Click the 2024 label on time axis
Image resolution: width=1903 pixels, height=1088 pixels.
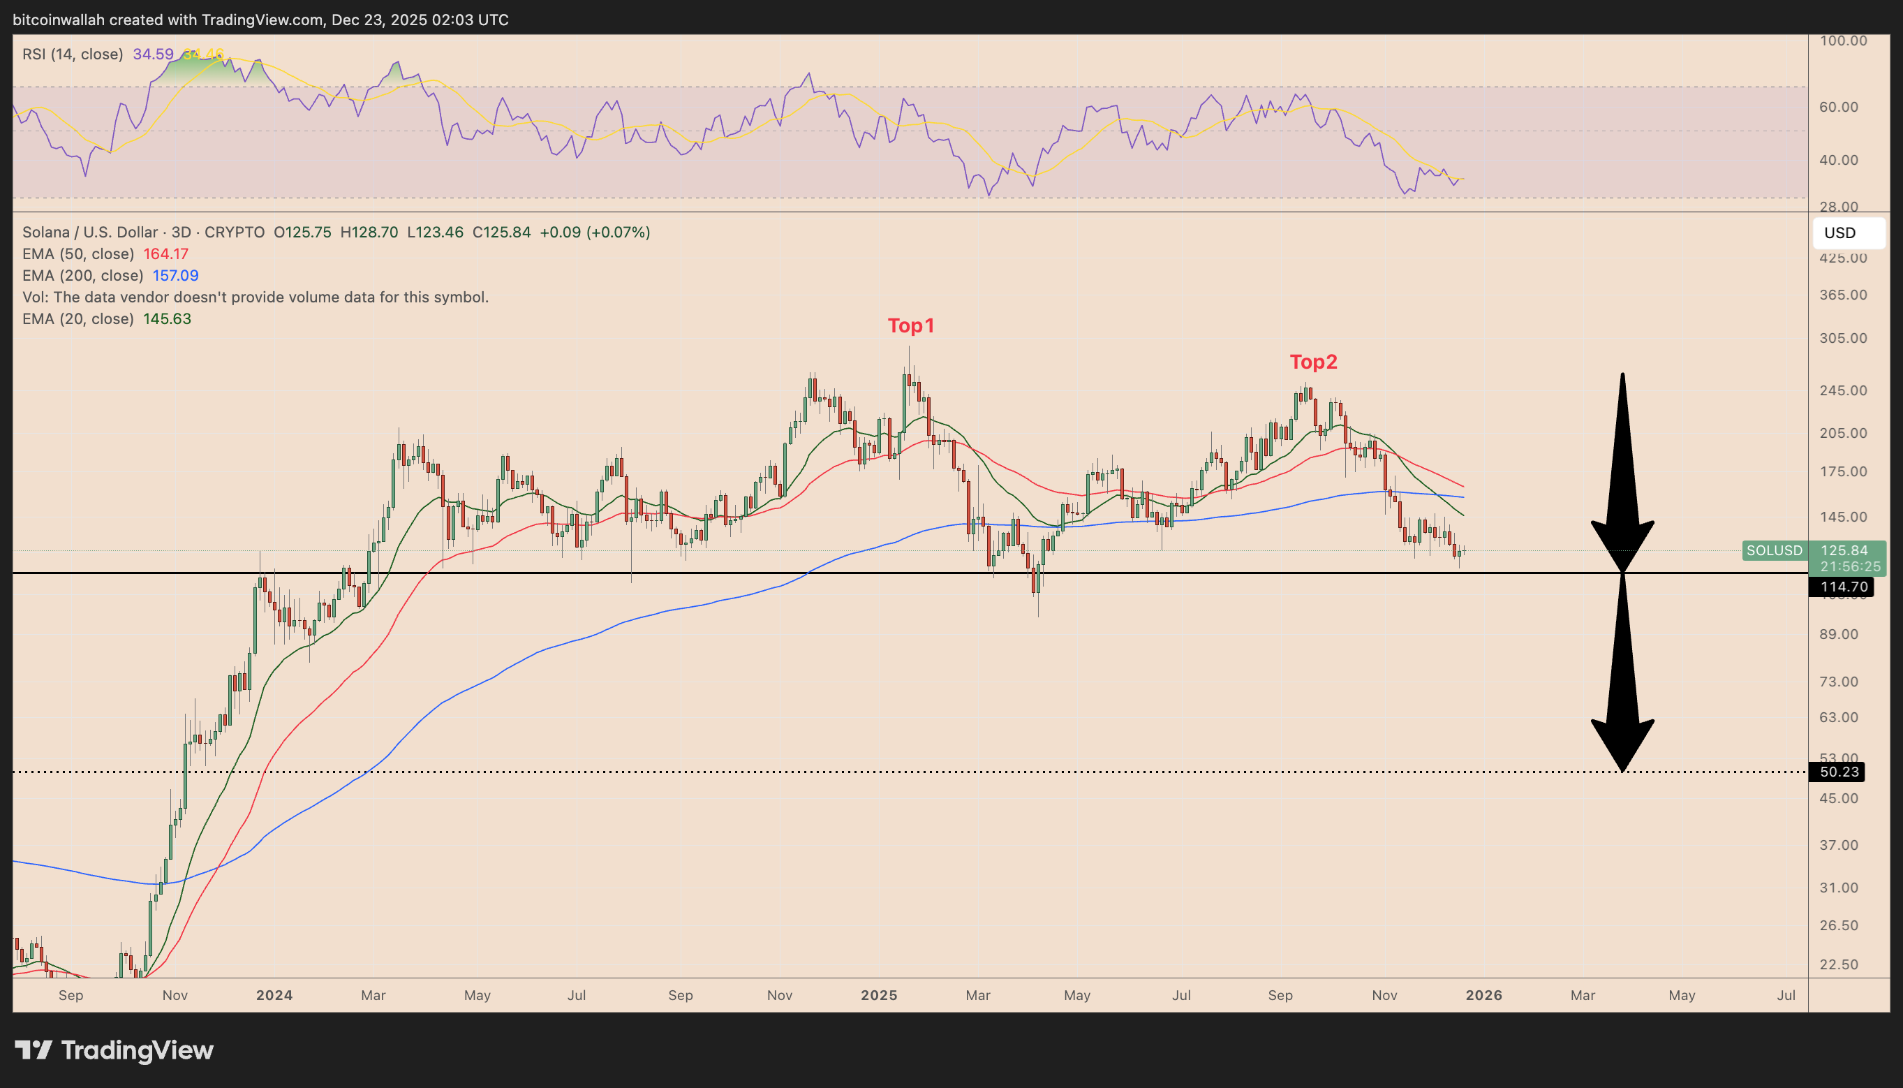pyautogui.click(x=274, y=995)
